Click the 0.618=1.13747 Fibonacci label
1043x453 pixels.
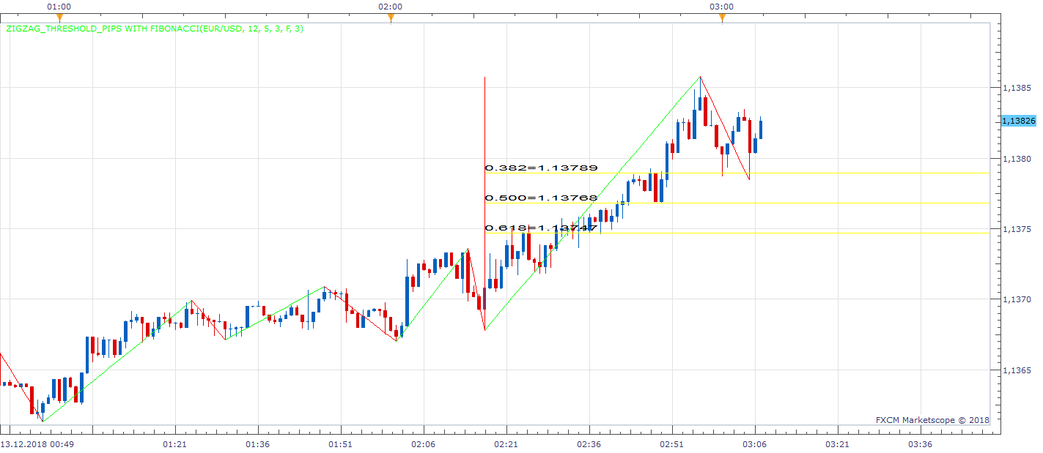pyautogui.click(x=541, y=228)
